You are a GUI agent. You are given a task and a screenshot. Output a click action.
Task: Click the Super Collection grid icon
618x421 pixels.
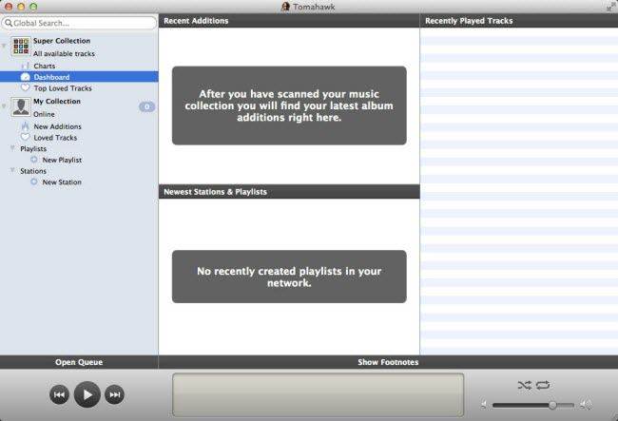21,46
